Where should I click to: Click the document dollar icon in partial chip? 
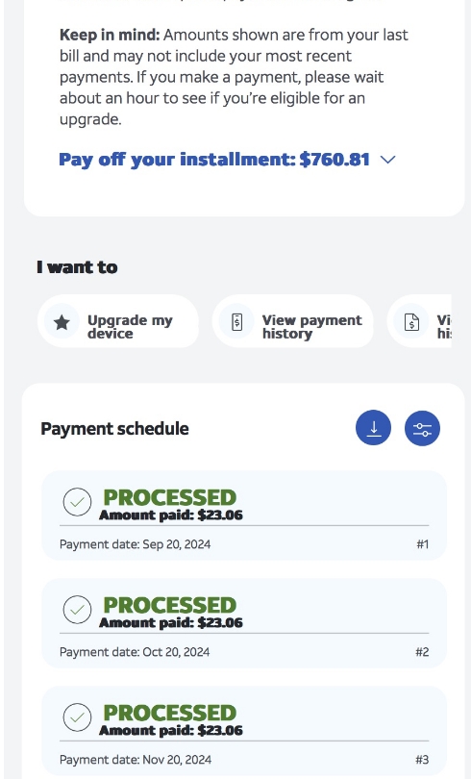[x=412, y=322]
